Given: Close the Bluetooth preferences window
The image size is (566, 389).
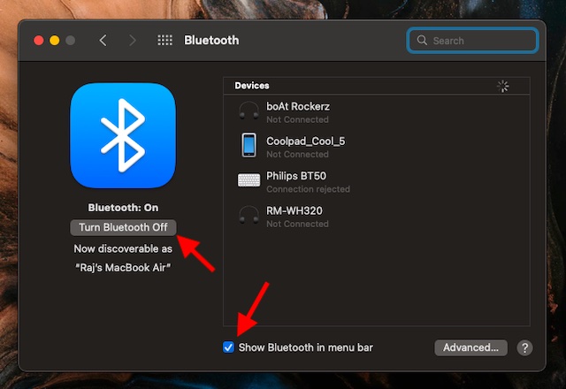Looking at the screenshot, I should pyautogui.click(x=39, y=40).
